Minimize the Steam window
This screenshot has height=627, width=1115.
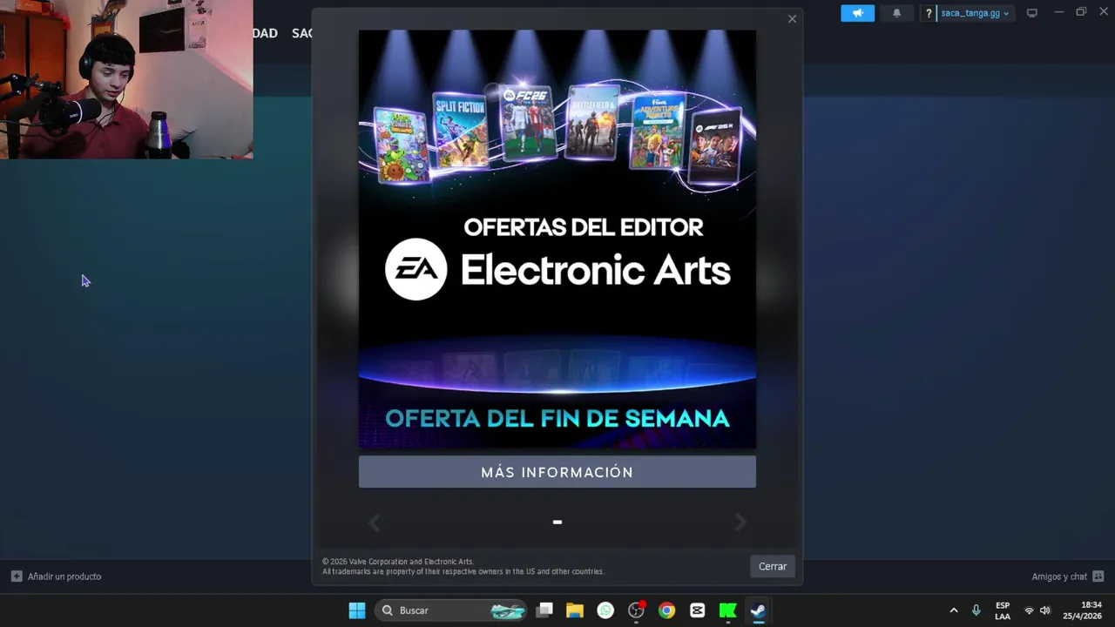click(x=1058, y=12)
